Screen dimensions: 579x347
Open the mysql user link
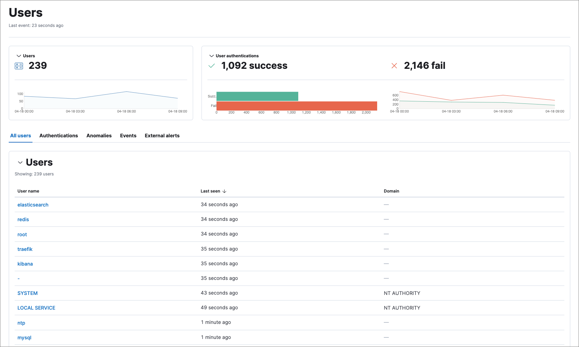point(24,337)
